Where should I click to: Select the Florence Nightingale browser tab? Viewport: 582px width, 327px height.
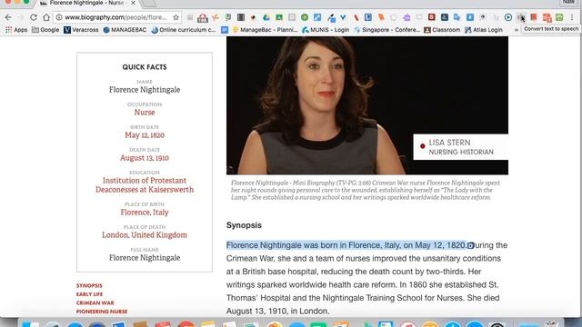[86, 4]
